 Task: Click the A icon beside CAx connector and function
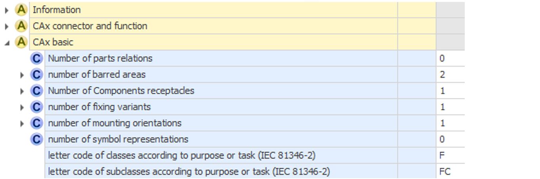[x=21, y=26]
